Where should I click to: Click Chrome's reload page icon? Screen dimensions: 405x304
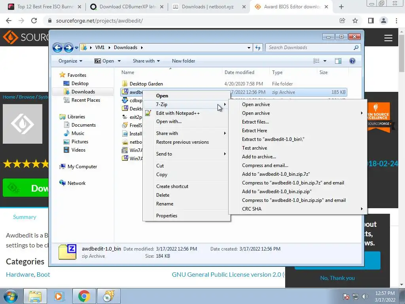click(34, 21)
